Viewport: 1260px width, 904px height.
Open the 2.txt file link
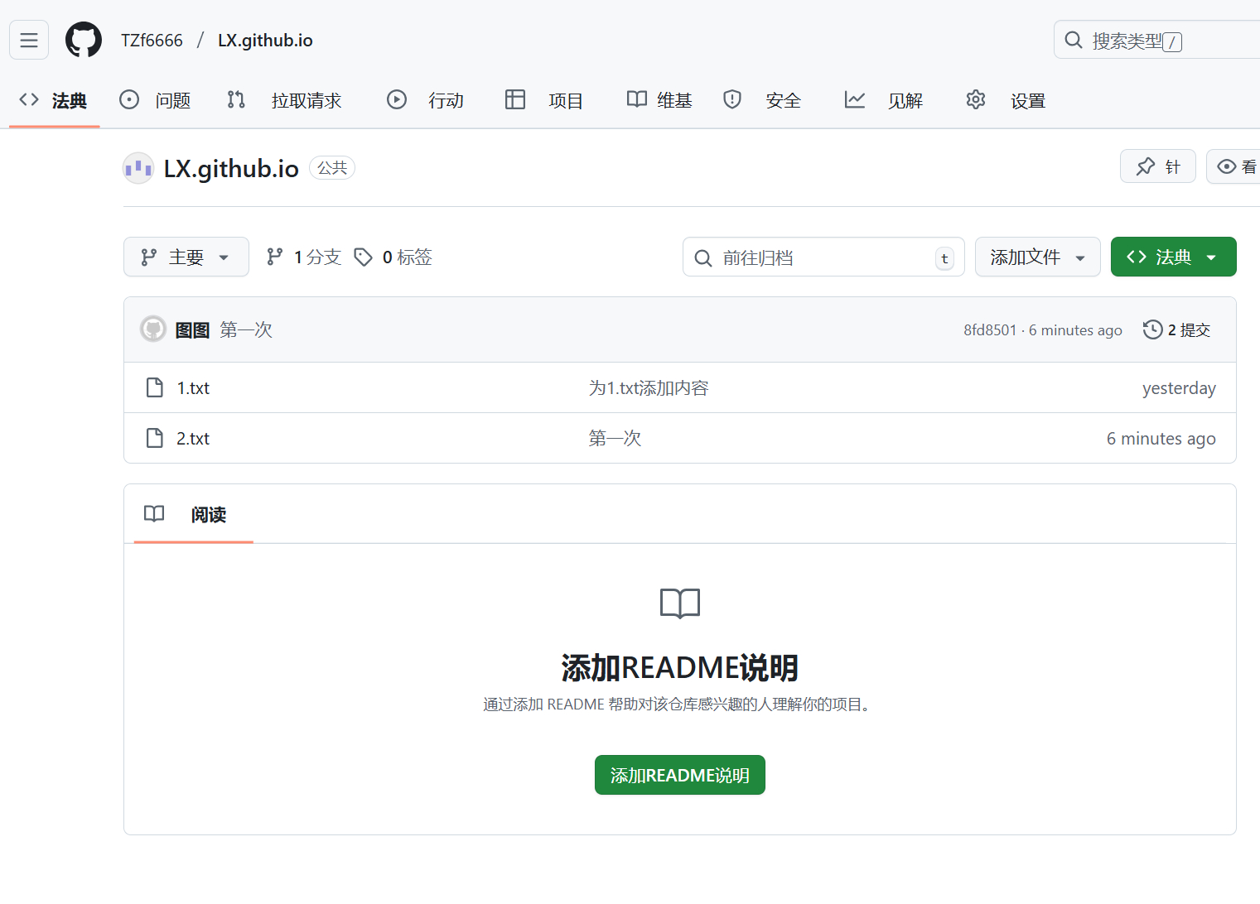click(193, 439)
